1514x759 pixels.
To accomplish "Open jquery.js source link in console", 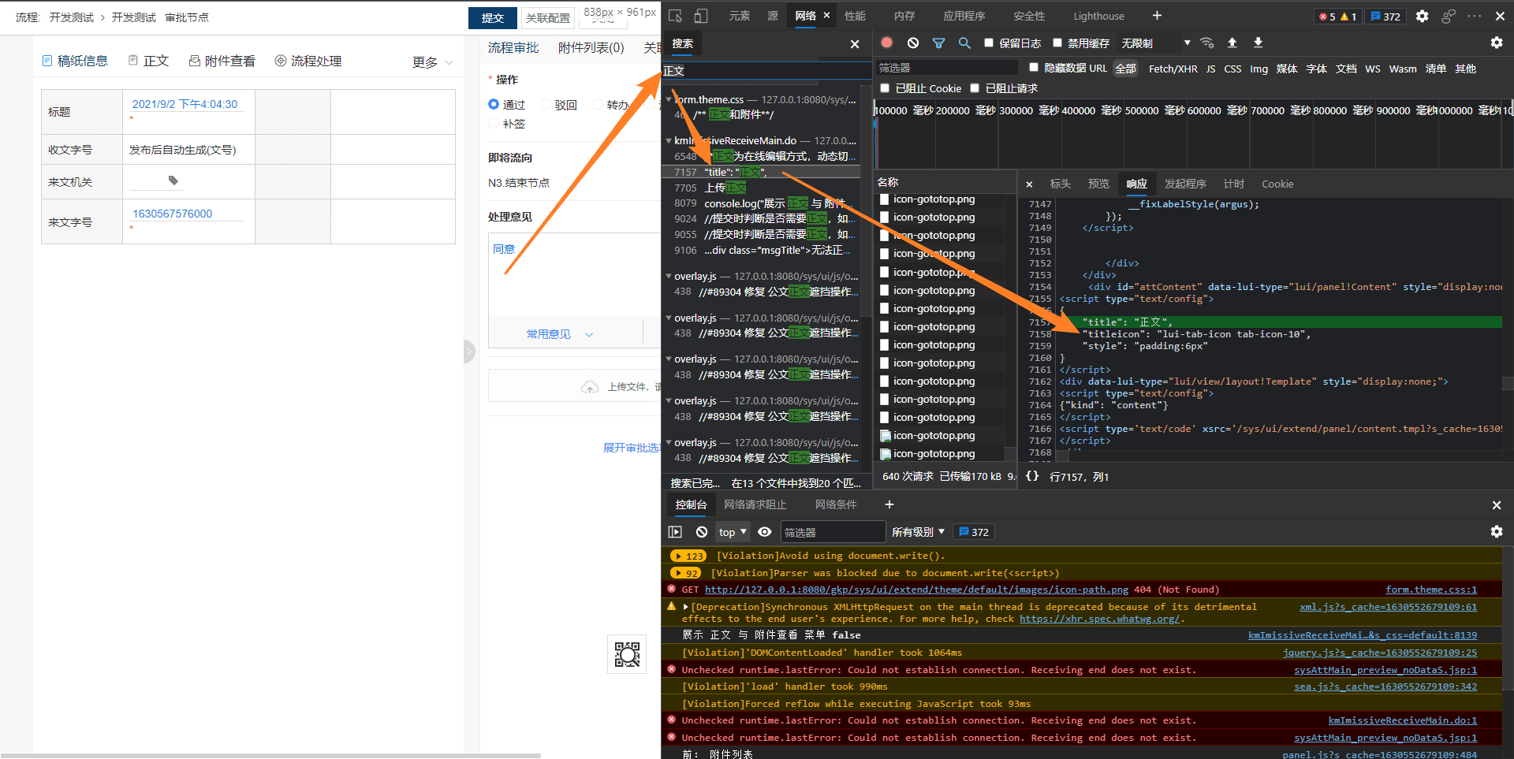I will point(1380,653).
